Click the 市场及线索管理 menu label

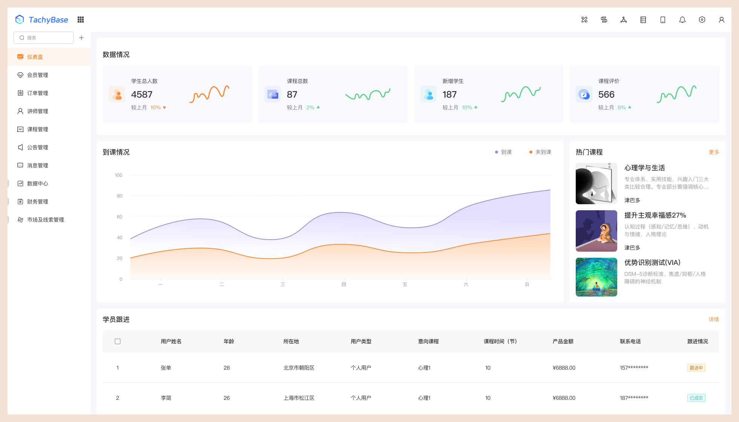click(46, 220)
